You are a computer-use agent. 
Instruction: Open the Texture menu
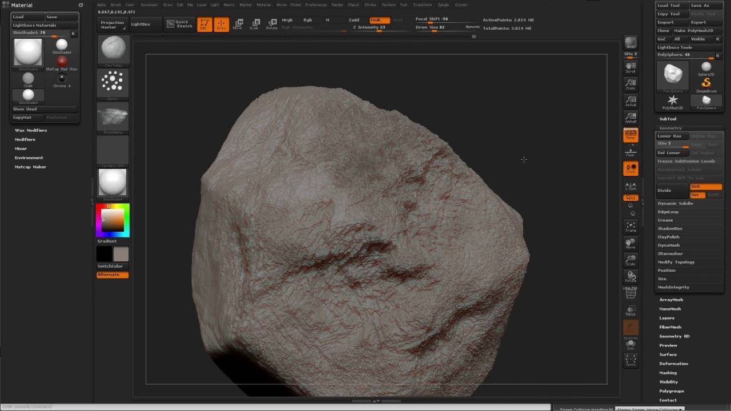coord(388,5)
